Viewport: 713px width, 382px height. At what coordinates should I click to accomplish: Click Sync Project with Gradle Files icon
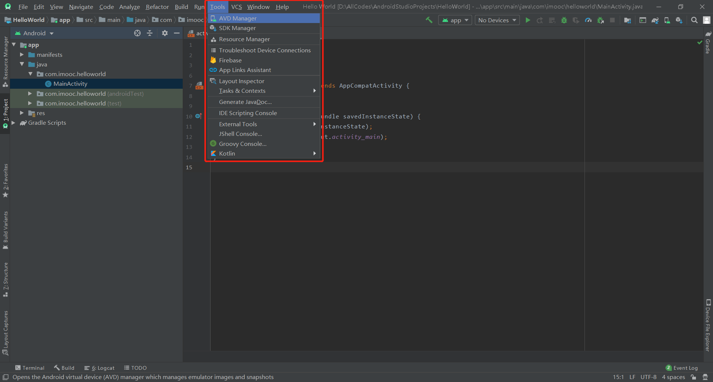[x=655, y=20]
